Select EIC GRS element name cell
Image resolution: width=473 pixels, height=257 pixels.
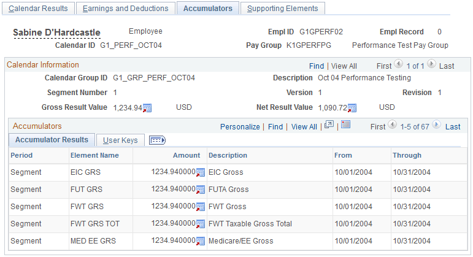point(85,172)
